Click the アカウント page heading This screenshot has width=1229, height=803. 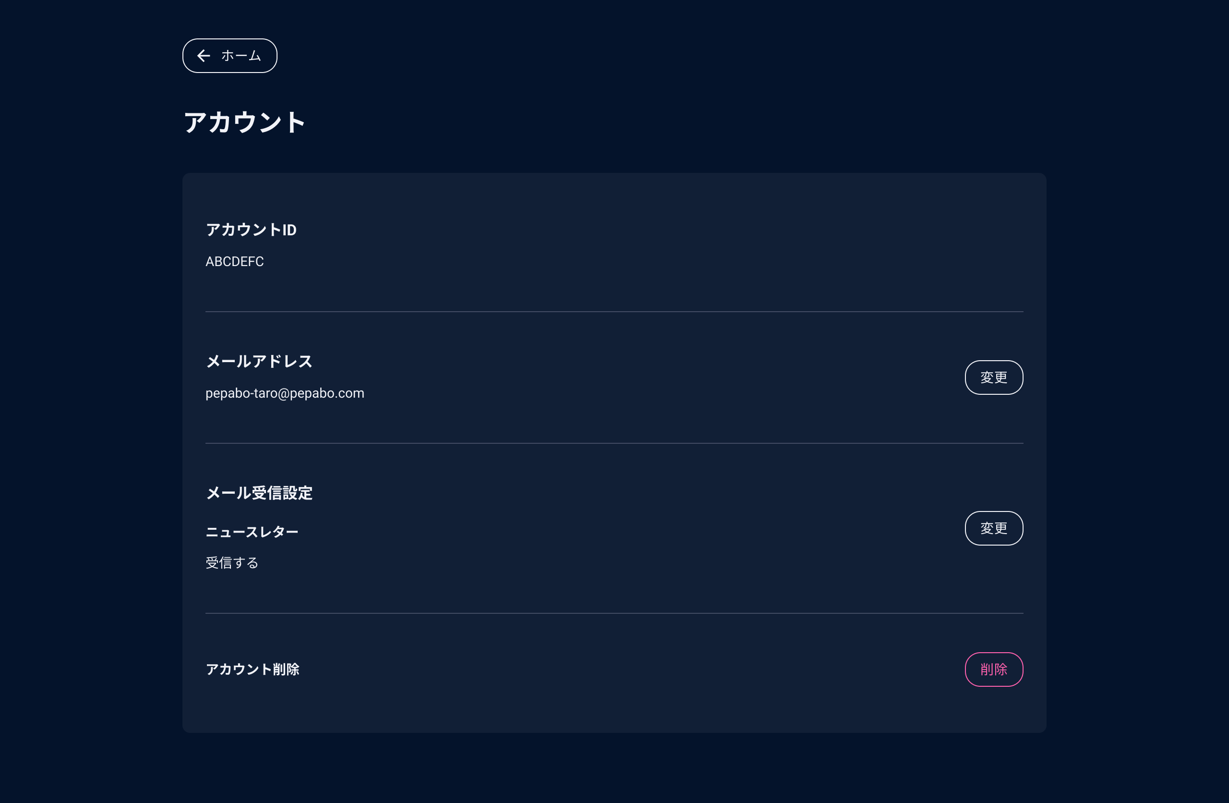(245, 122)
